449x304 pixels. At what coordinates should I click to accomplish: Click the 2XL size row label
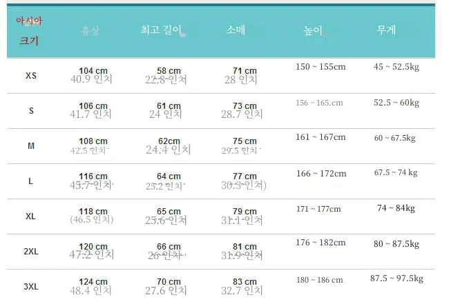click(31, 252)
